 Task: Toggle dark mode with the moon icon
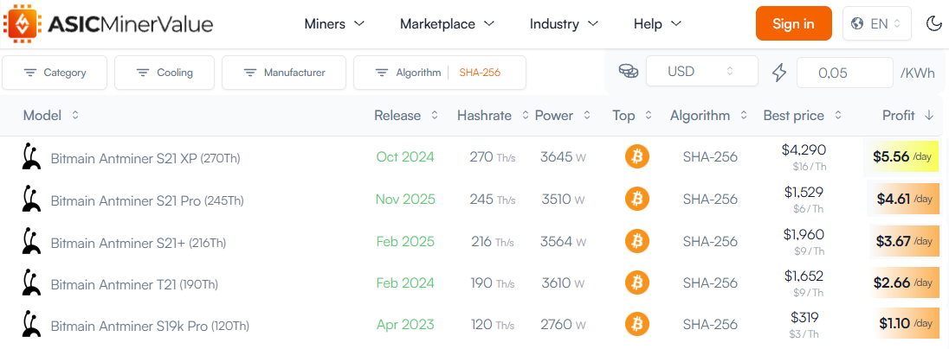coord(933,23)
